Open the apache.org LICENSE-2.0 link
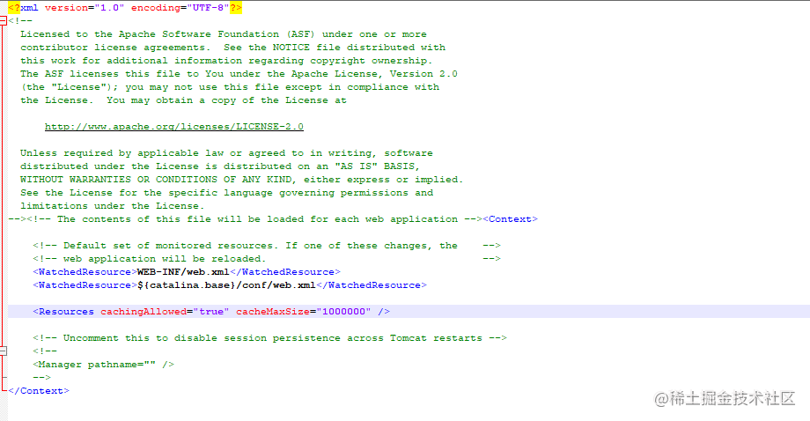Viewport: 810px width, 421px height. coord(174,127)
